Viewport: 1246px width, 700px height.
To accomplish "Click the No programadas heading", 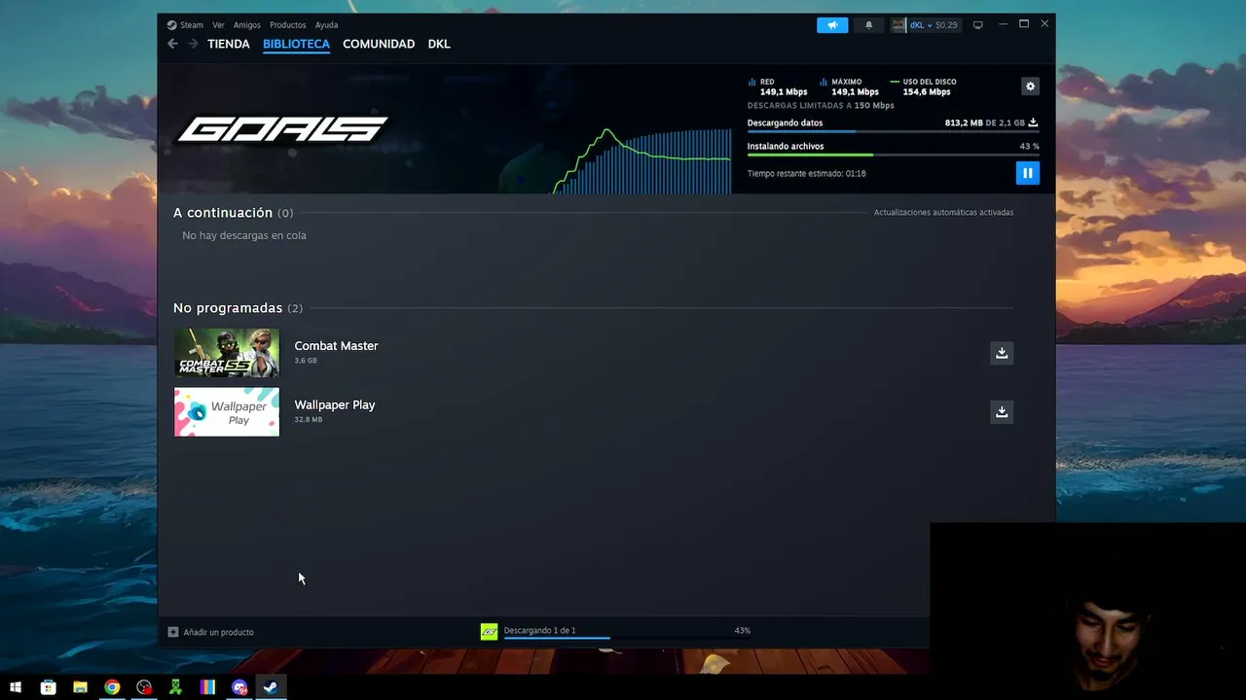I will click(228, 308).
